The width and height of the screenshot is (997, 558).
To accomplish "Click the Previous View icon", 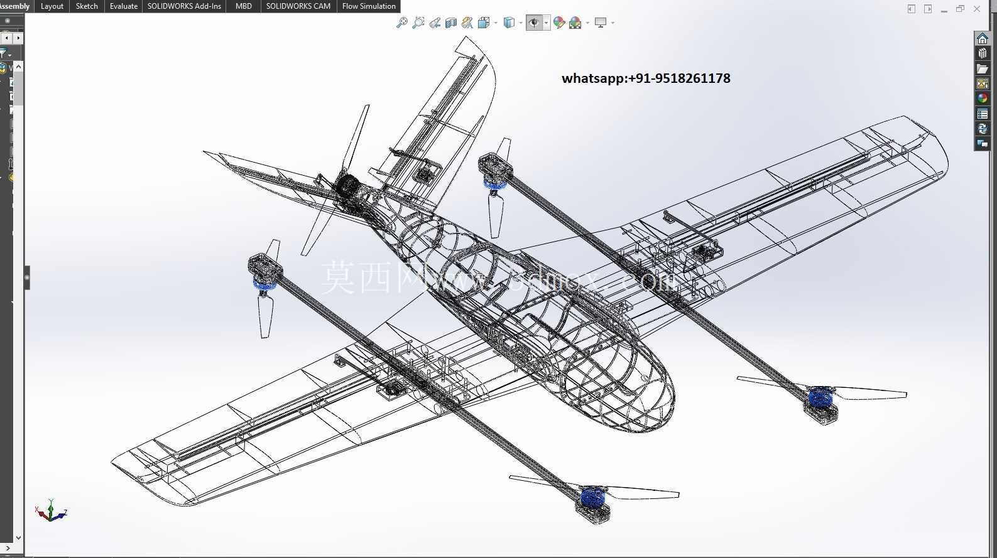I will click(x=435, y=23).
